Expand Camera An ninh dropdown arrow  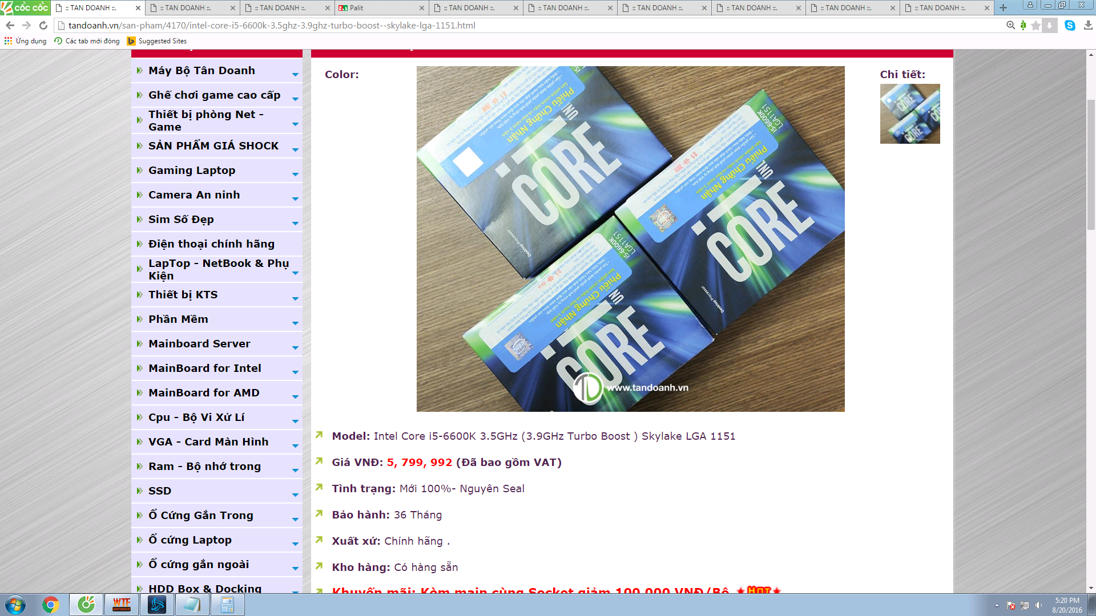point(295,199)
